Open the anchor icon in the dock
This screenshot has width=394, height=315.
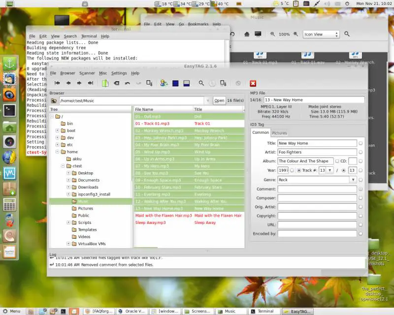[x=9, y=63]
